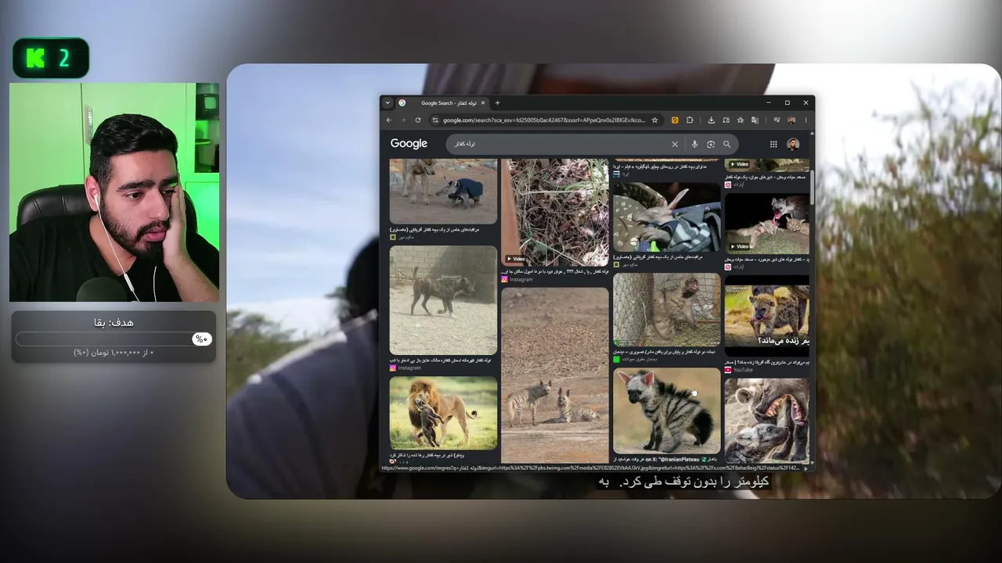Search by image with Google Lens
This screenshot has height=563, width=1002.
(x=711, y=144)
